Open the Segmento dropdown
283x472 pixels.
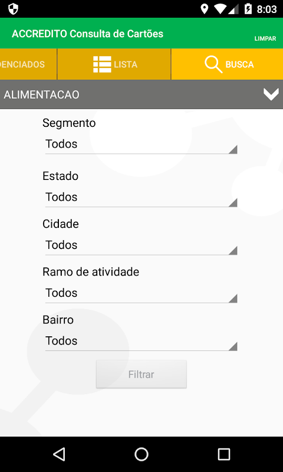tap(141, 145)
